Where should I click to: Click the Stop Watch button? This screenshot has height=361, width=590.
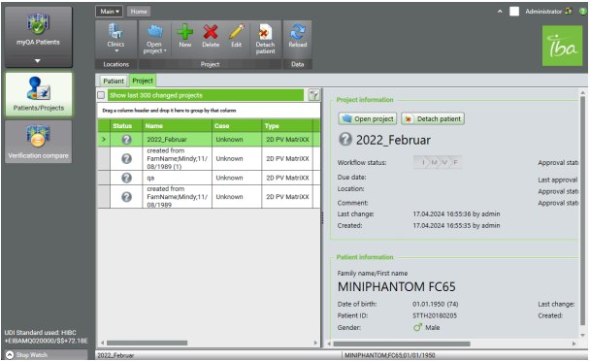[x=46, y=354]
